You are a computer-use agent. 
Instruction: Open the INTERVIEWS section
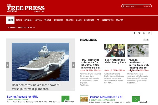click(x=108, y=20)
